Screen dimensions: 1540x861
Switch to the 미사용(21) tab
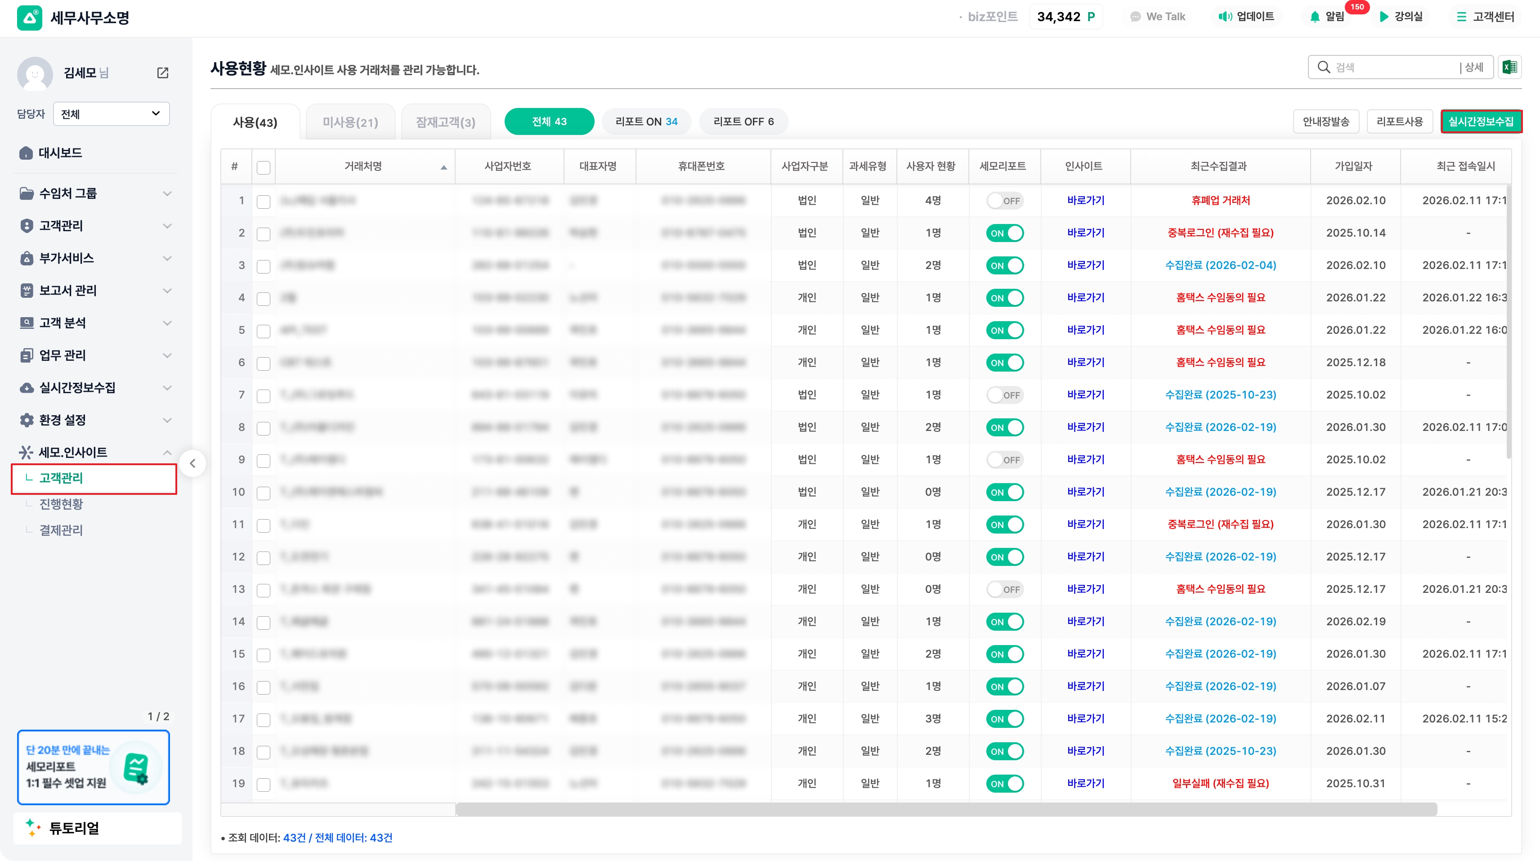point(350,122)
